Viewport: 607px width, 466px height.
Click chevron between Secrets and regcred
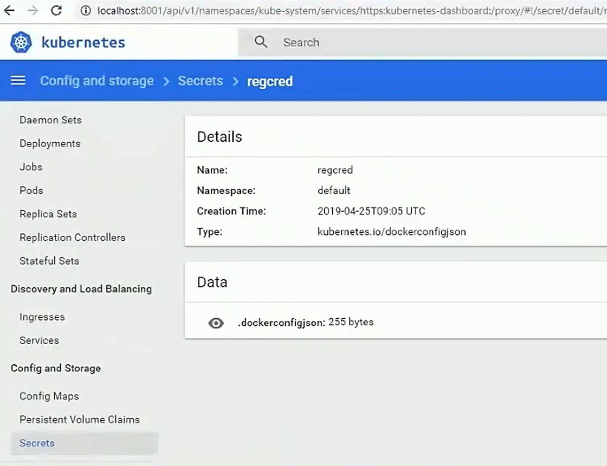coord(235,81)
